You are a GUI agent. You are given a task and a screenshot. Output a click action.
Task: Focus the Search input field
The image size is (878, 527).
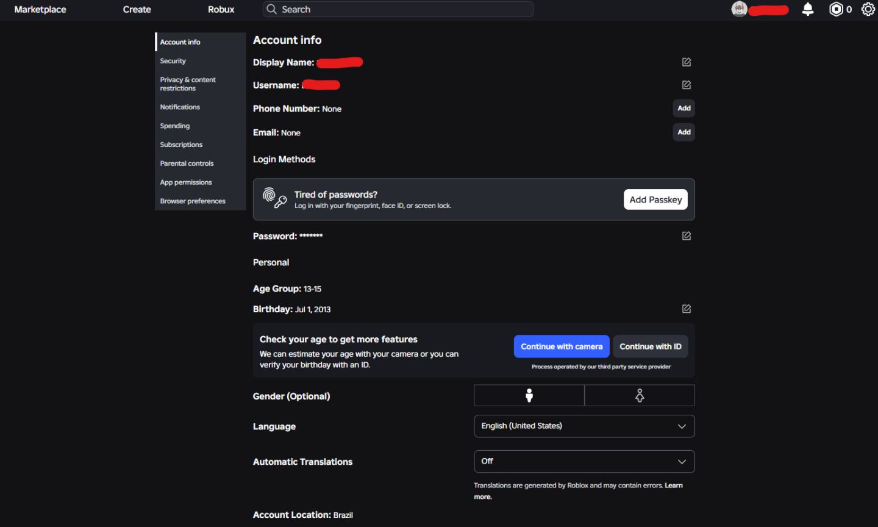[399, 9]
